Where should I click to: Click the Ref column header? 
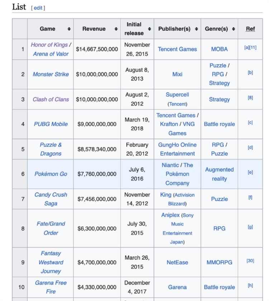pyautogui.click(x=250, y=29)
